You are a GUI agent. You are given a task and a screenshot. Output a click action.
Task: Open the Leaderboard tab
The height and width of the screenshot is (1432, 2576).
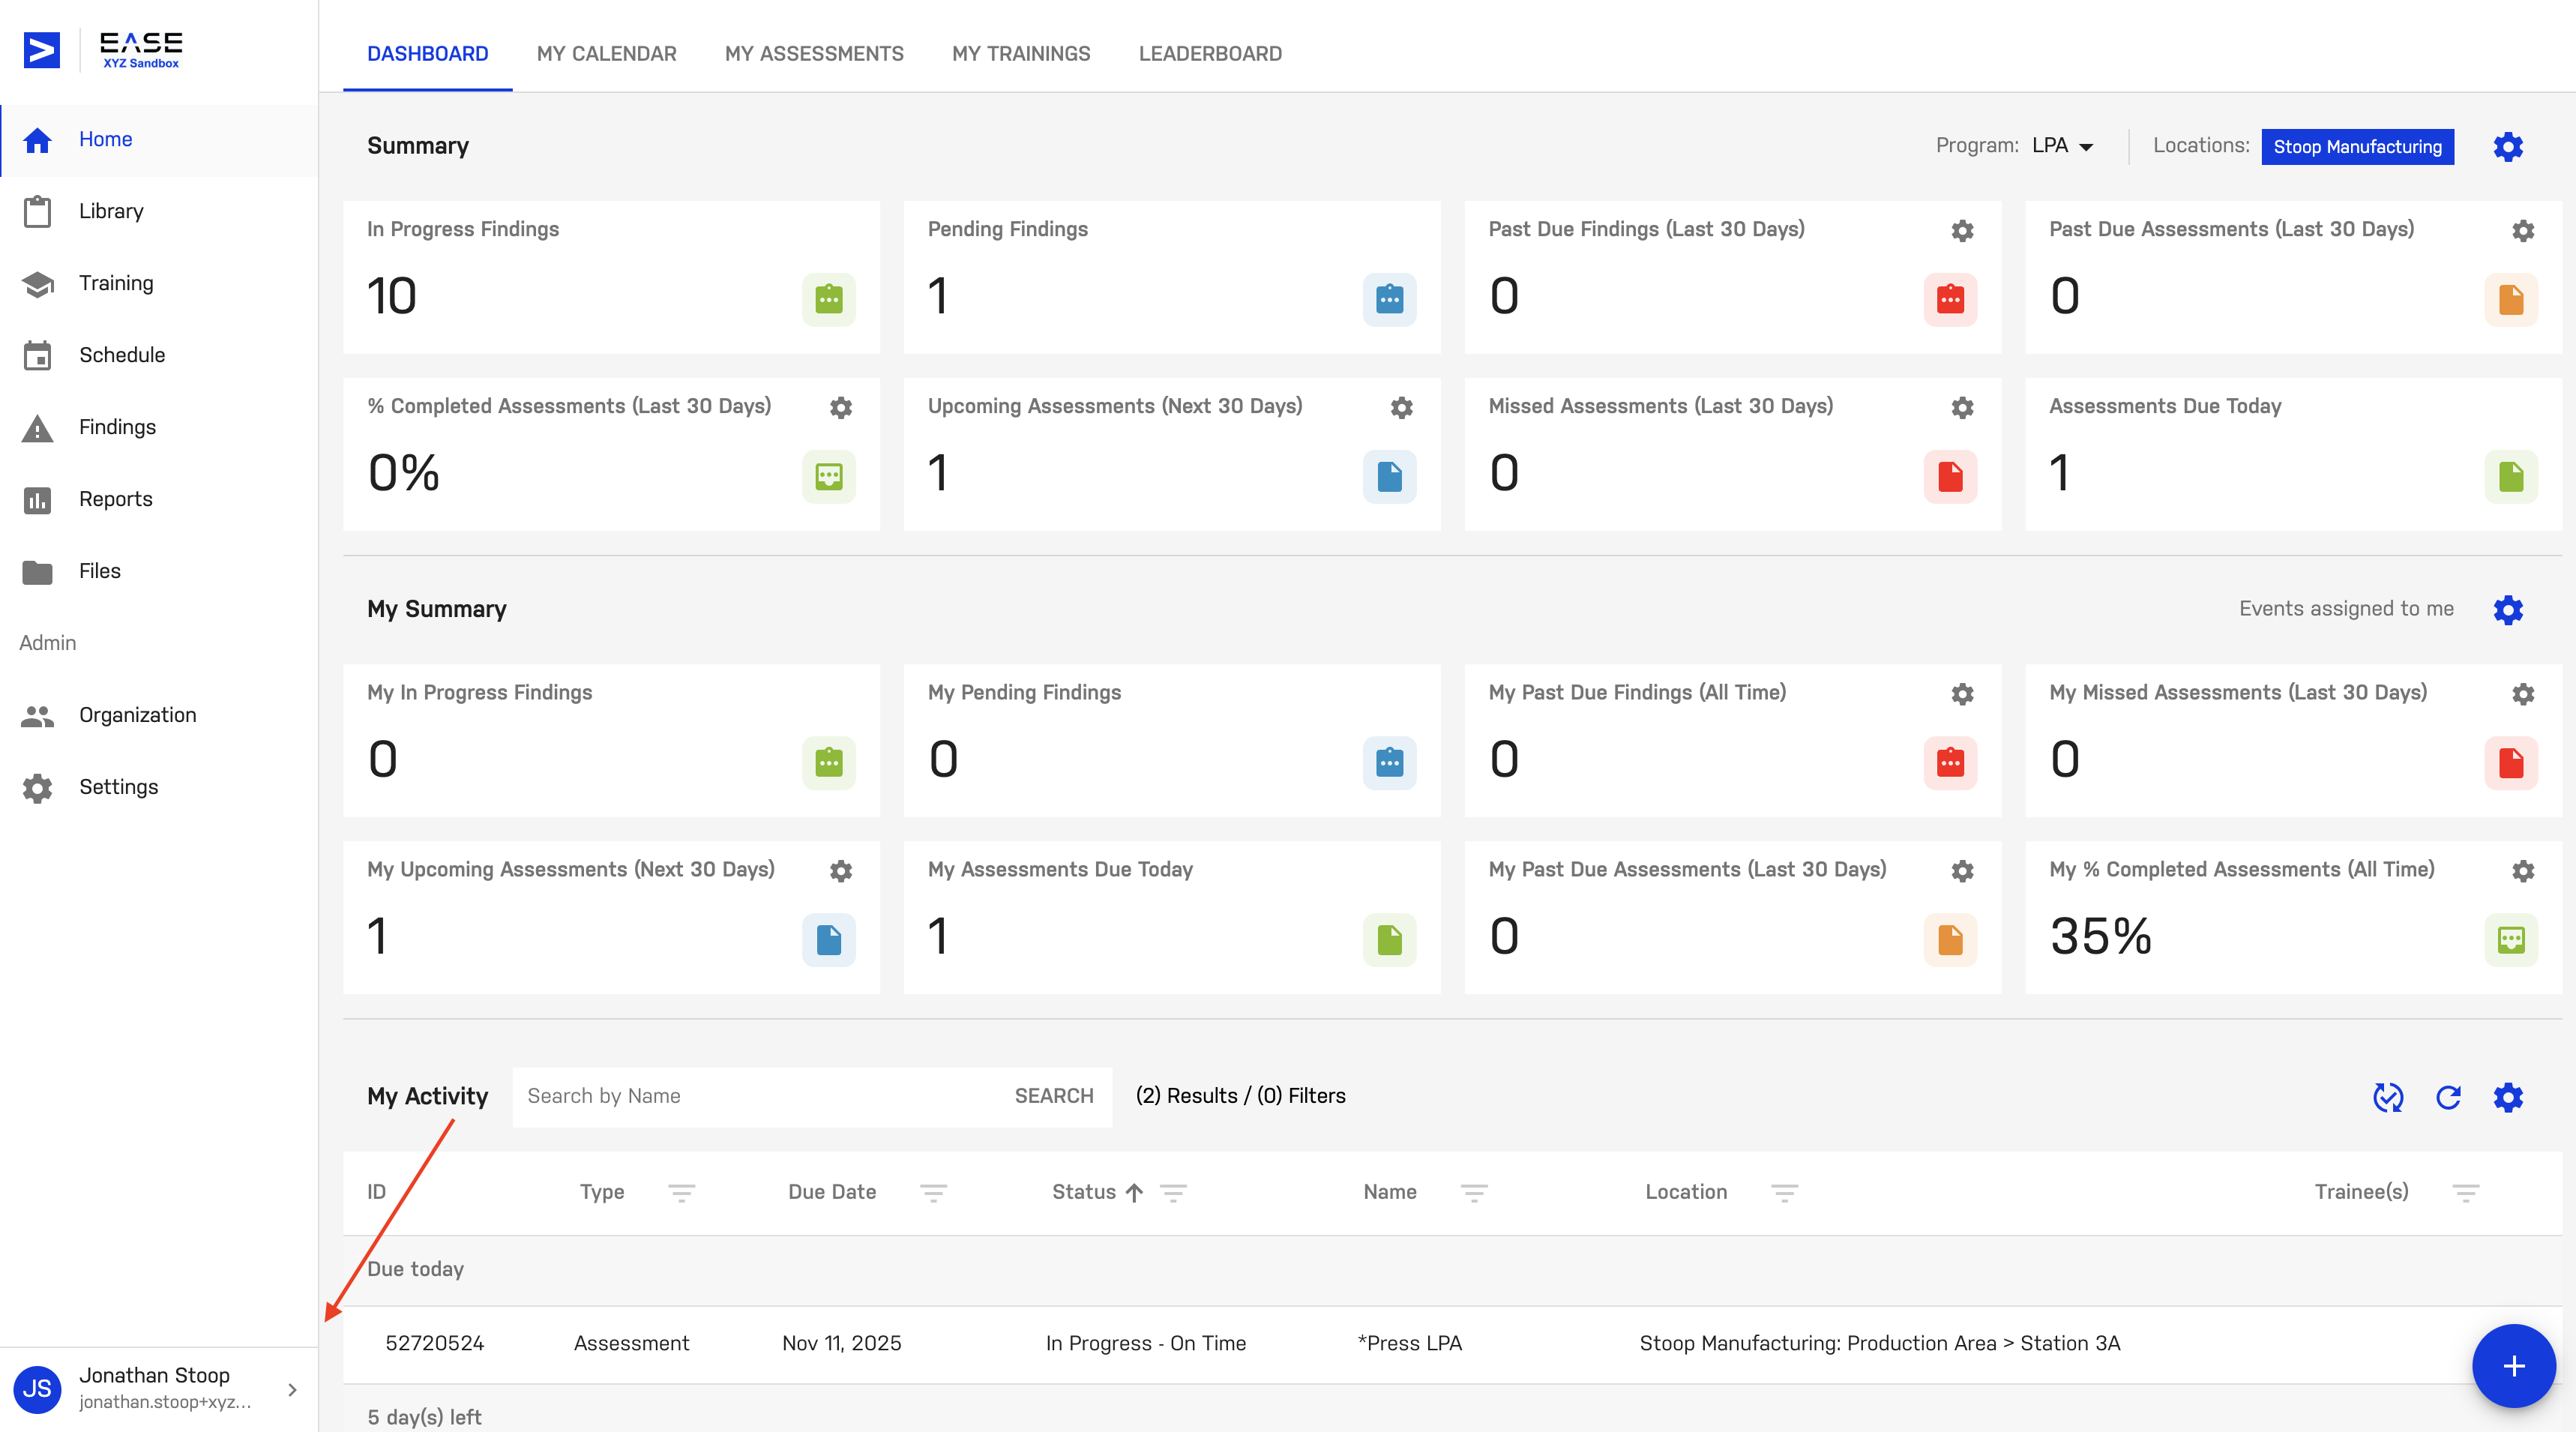1210,54
